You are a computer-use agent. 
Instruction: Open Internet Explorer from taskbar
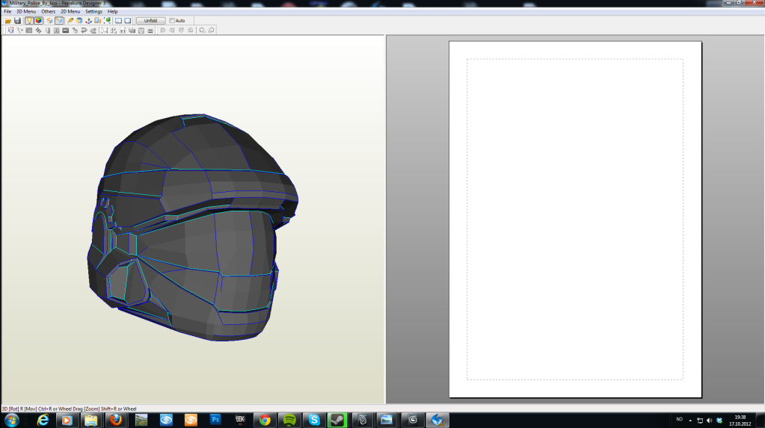point(43,420)
